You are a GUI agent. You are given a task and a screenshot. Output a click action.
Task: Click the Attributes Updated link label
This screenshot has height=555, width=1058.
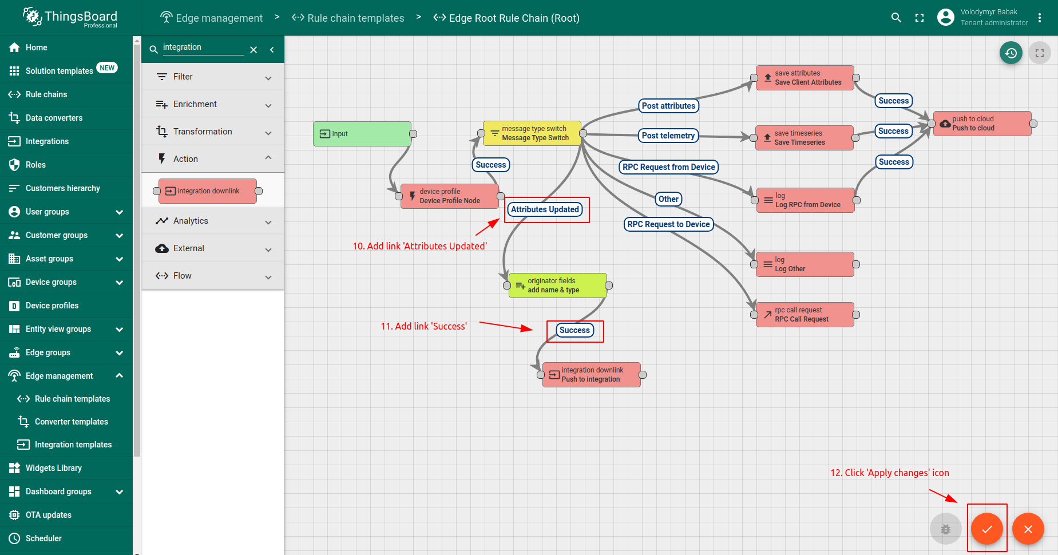[545, 209]
